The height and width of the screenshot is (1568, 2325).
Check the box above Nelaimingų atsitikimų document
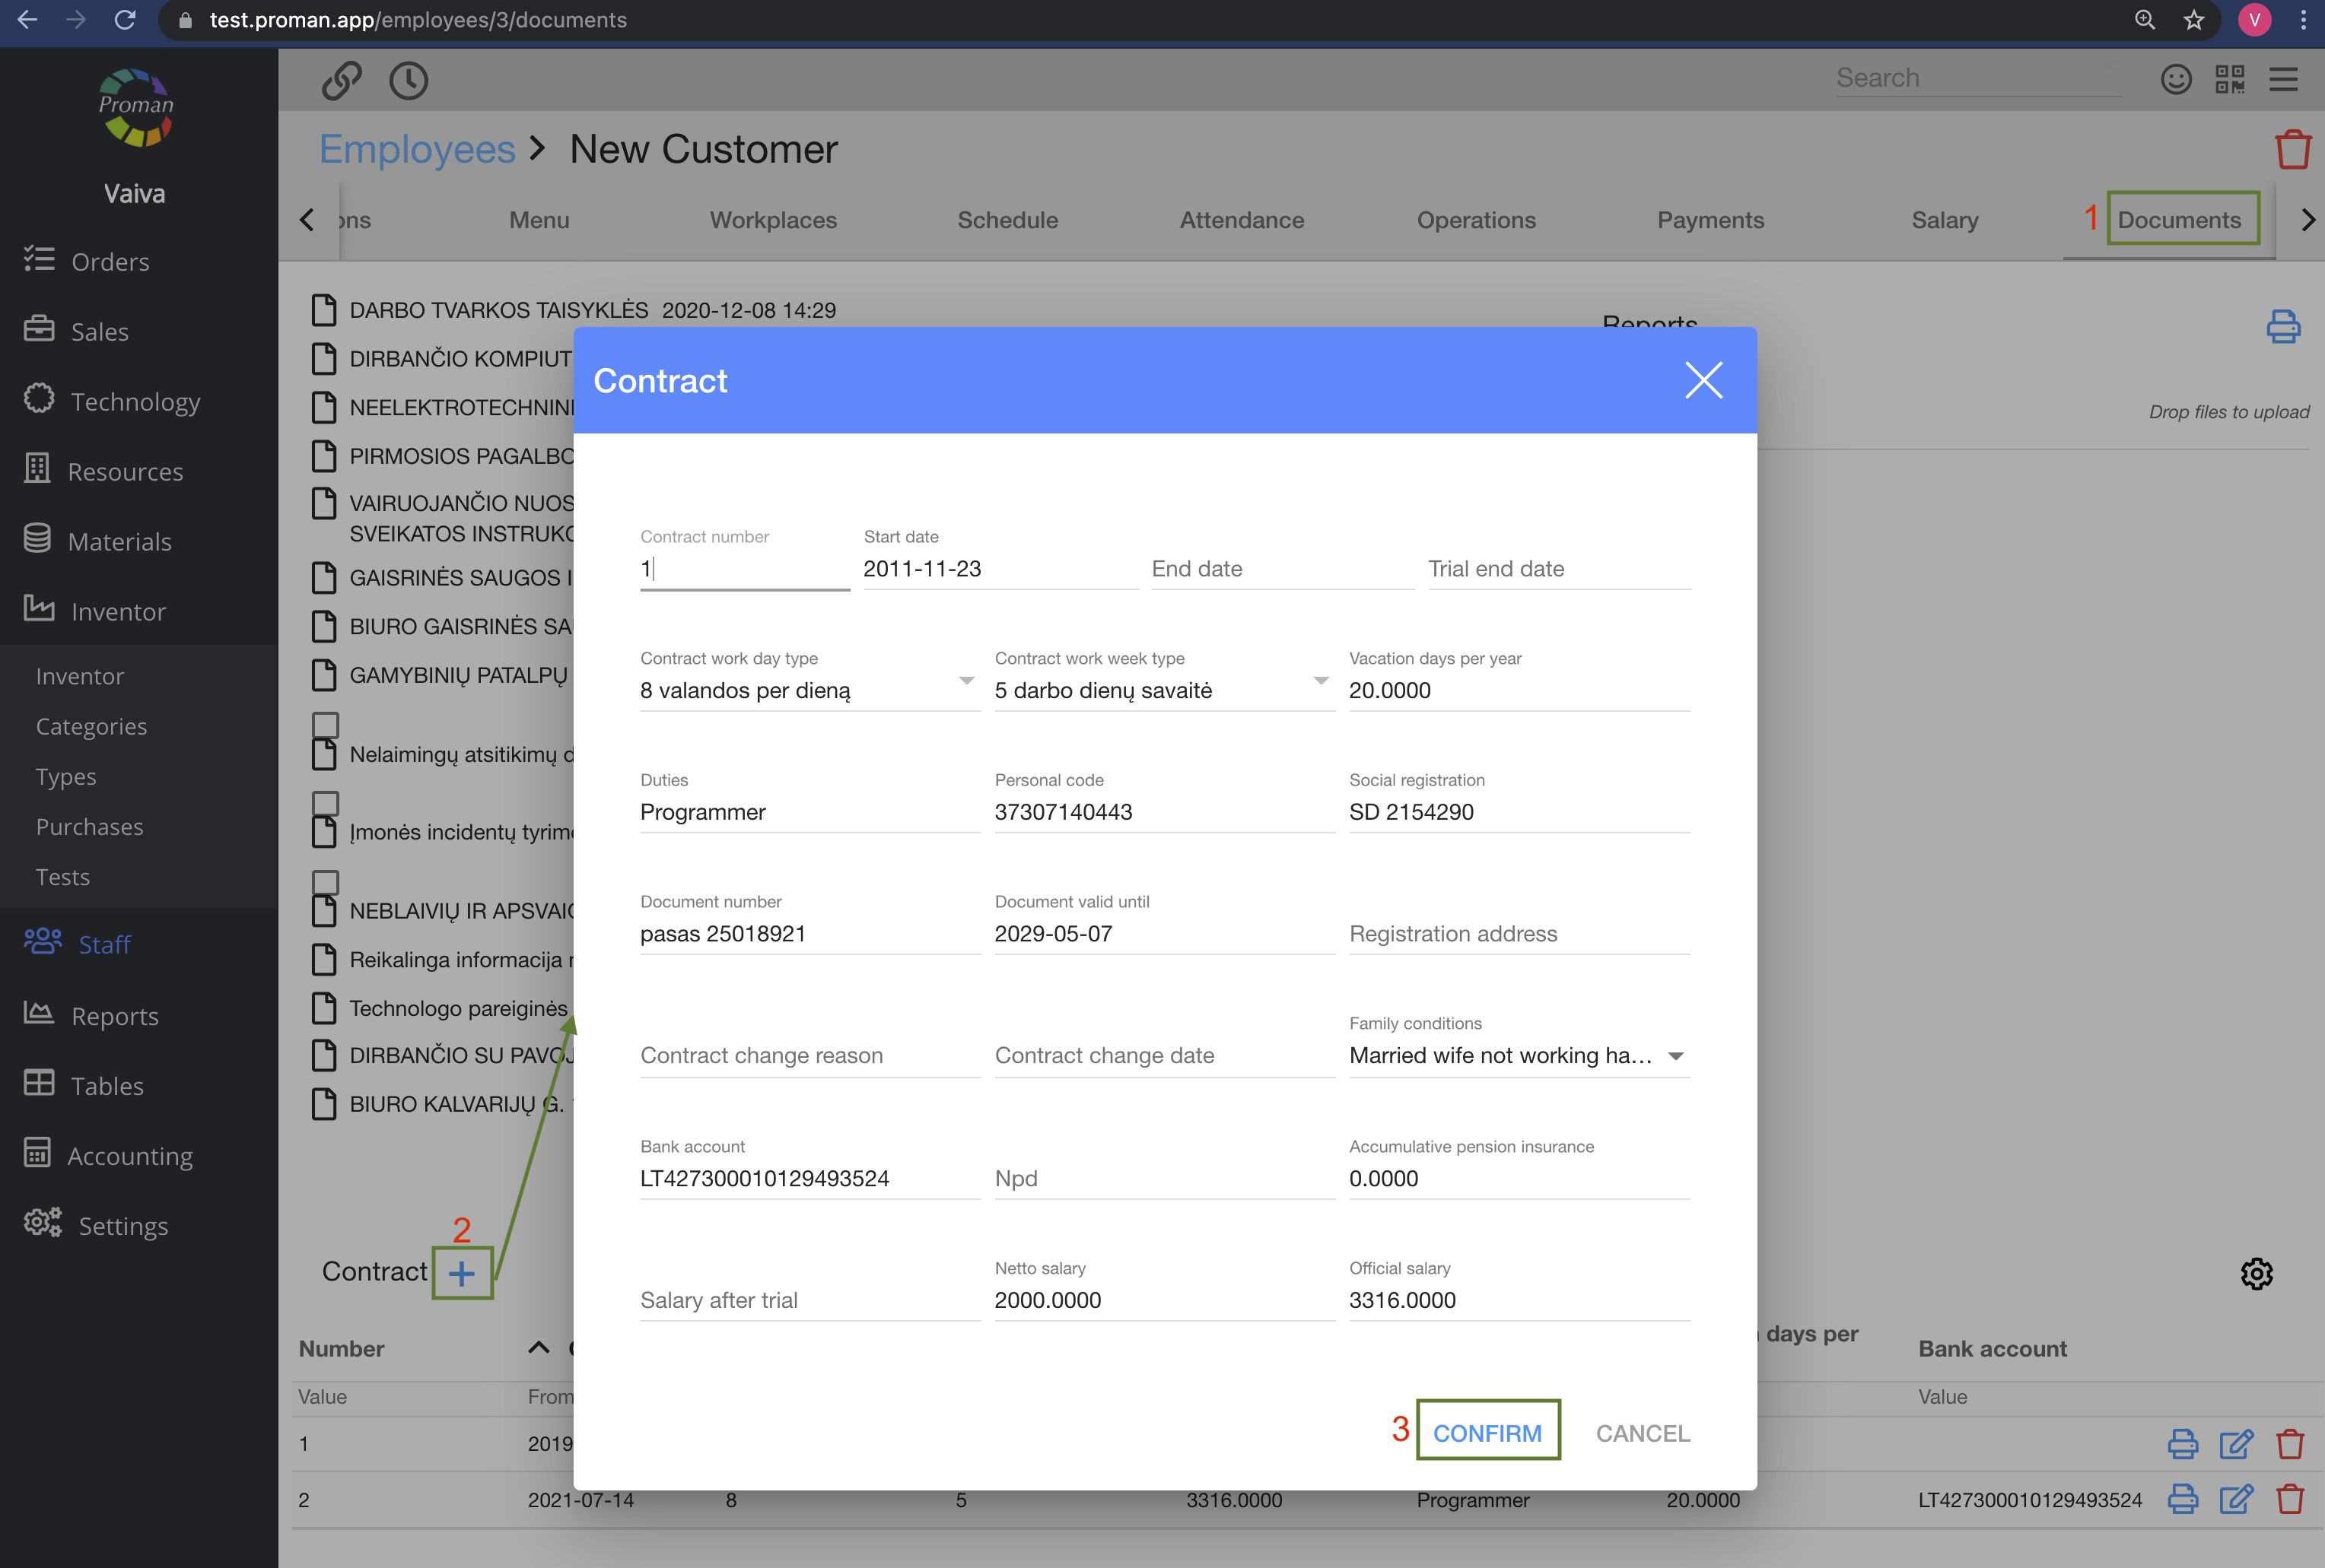[325, 724]
